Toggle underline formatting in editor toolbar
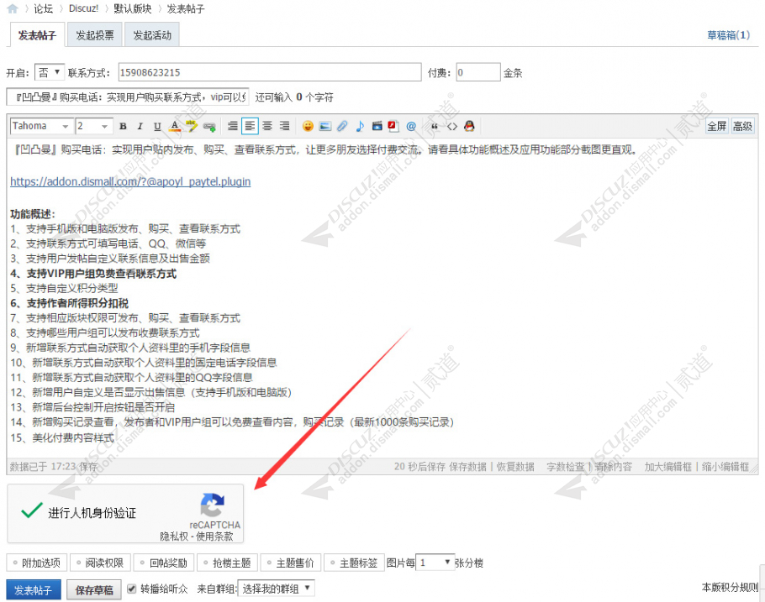 click(157, 126)
